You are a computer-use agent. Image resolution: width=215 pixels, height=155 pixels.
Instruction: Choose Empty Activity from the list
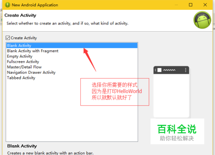(x=72, y=56)
